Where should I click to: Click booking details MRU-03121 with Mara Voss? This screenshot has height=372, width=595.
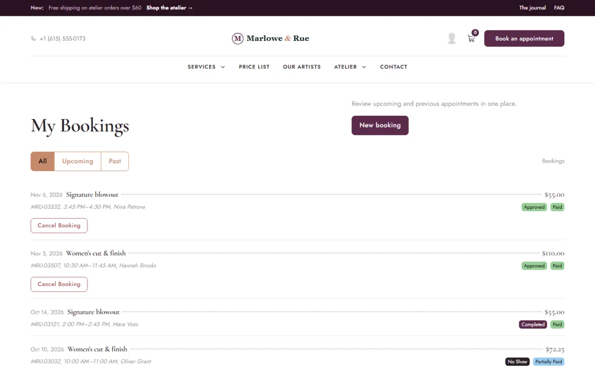point(85,324)
